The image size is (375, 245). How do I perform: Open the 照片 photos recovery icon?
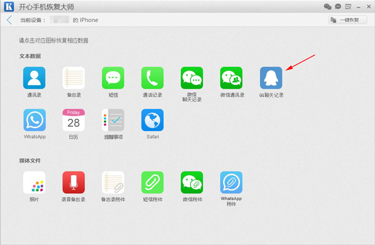[x=34, y=182]
